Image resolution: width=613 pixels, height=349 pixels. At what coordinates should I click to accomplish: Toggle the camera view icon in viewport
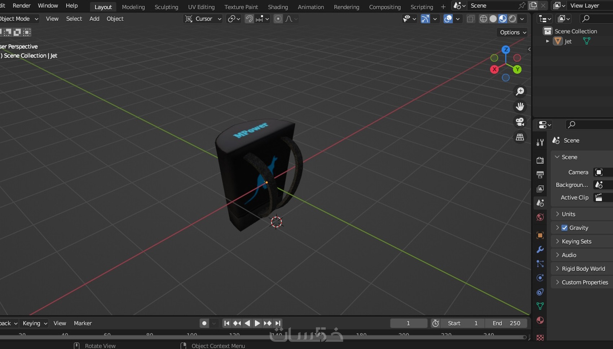520,122
